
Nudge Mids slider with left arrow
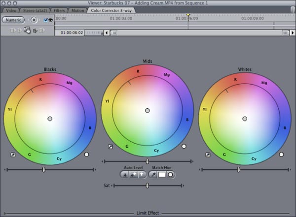click(102, 161)
